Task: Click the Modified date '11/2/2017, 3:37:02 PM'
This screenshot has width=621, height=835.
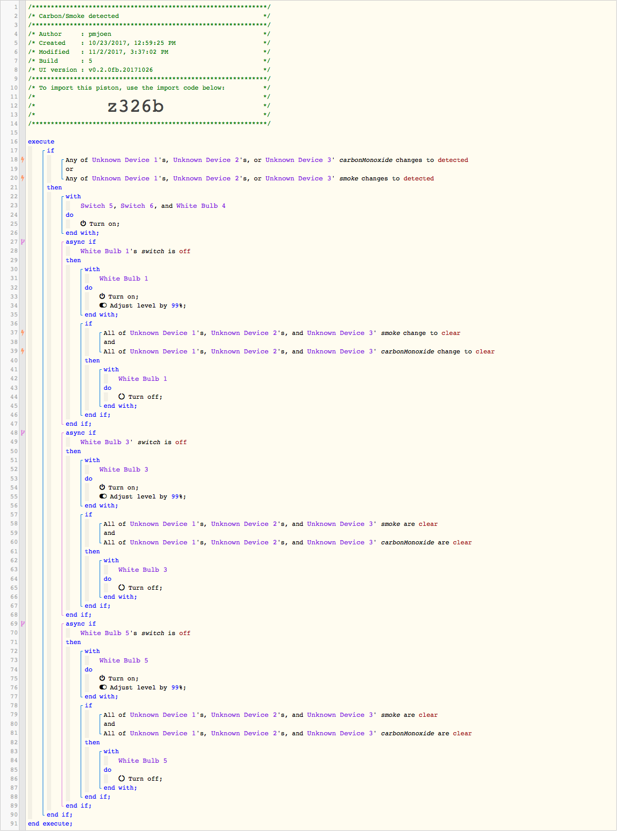Action: click(x=128, y=52)
